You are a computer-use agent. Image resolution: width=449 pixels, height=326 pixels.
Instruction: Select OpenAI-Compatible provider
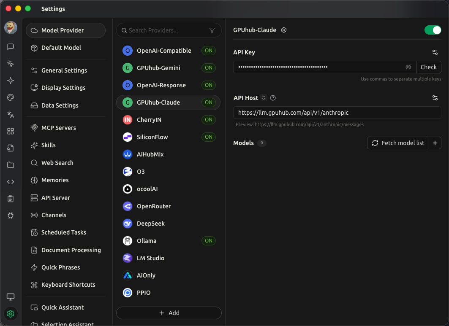169,51
